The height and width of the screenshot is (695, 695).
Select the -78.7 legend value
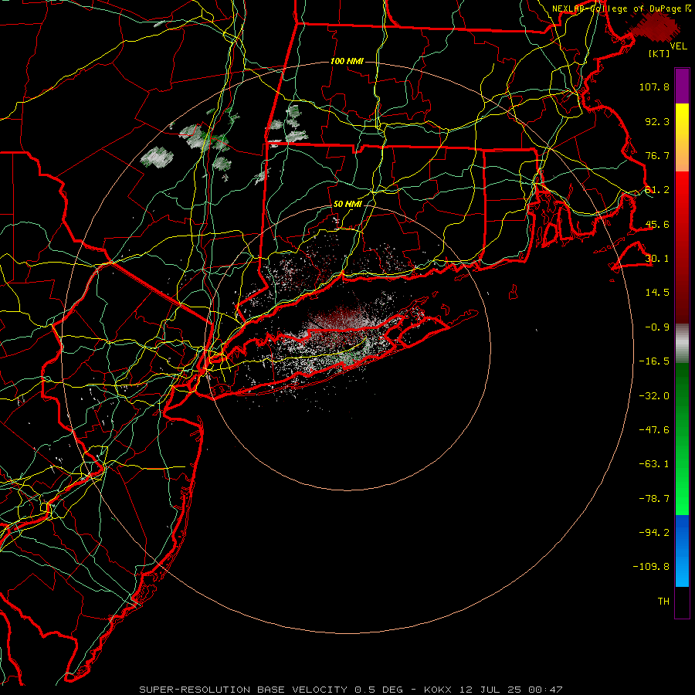click(x=654, y=499)
